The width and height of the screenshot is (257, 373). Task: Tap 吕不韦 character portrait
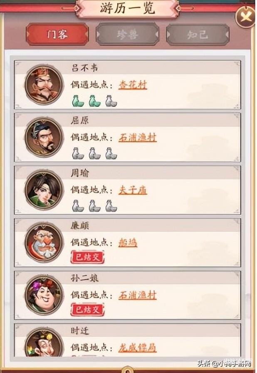tap(44, 85)
